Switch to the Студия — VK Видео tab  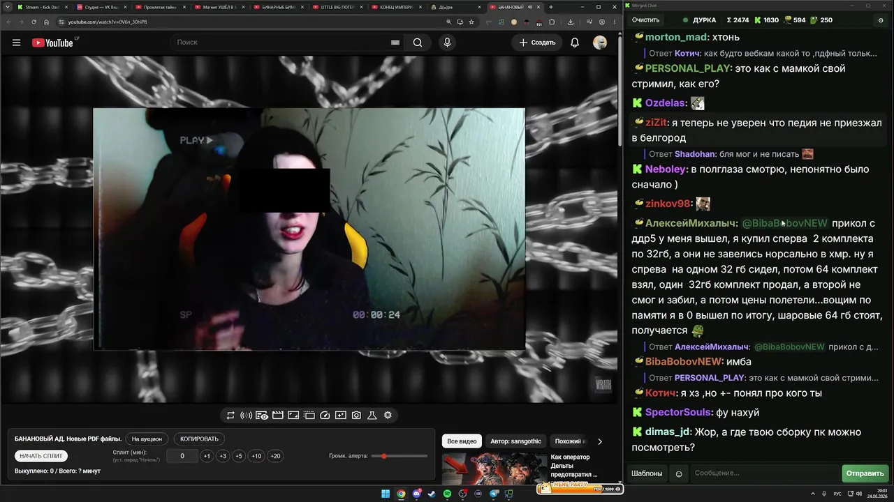tap(101, 7)
